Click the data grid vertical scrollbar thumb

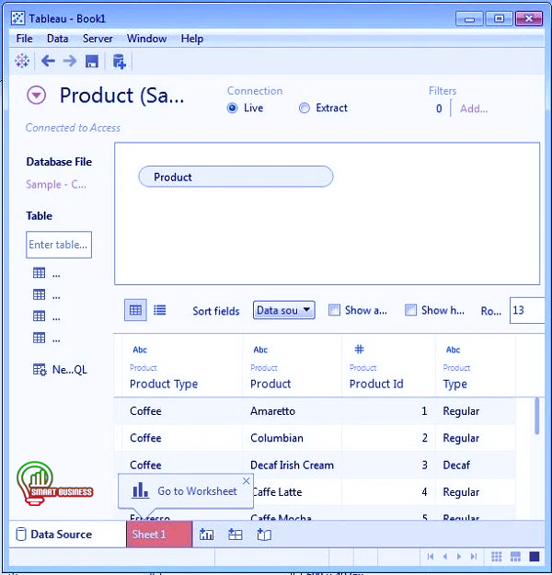[x=537, y=416]
